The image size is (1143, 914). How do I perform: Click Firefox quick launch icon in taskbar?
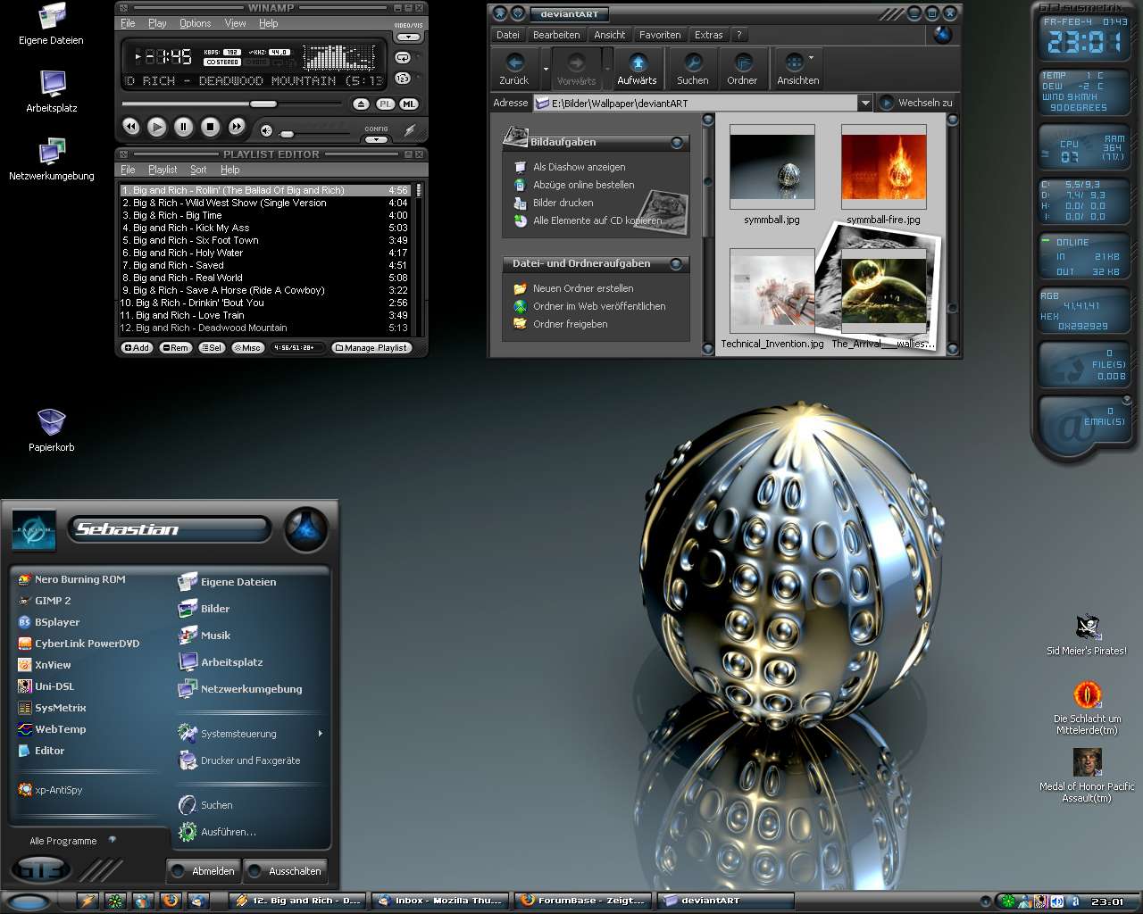tap(171, 901)
